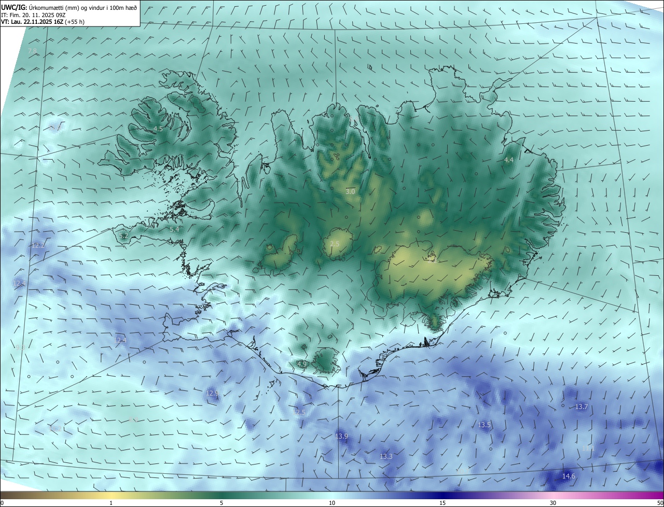Click the 14.6 value near the bottom right
The image size is (664, 507).
[x=569, y=476]
